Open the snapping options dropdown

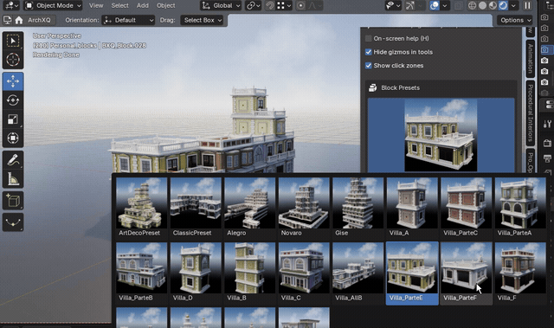(x=284, y=6)
